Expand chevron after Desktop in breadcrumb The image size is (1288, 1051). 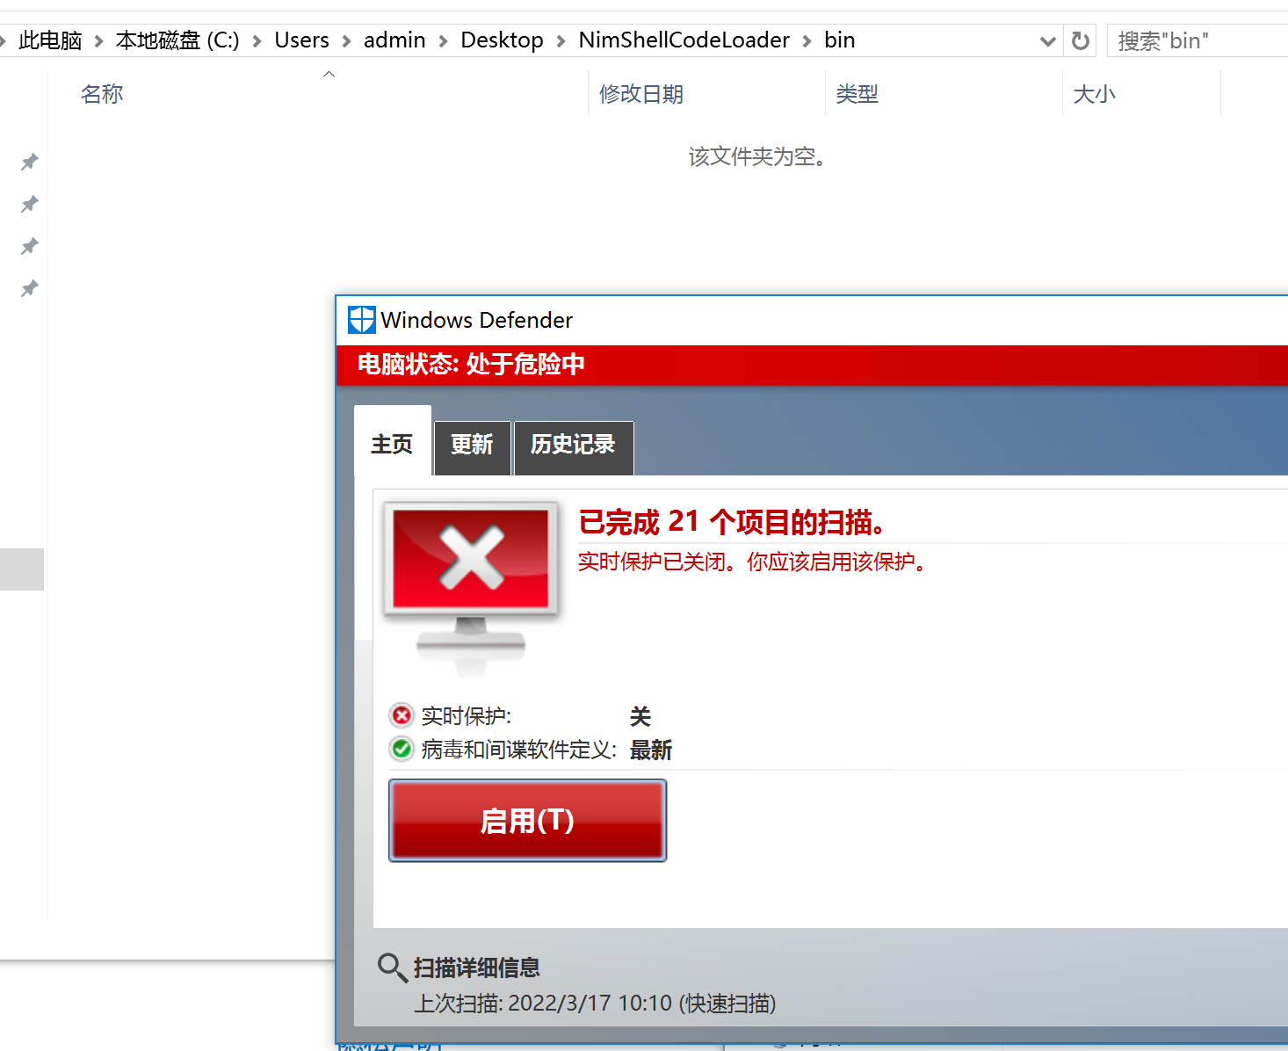tap(561, 41)
